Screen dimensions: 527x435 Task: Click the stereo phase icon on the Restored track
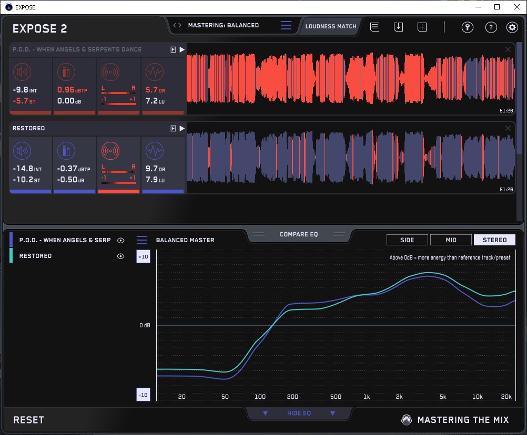110,151
